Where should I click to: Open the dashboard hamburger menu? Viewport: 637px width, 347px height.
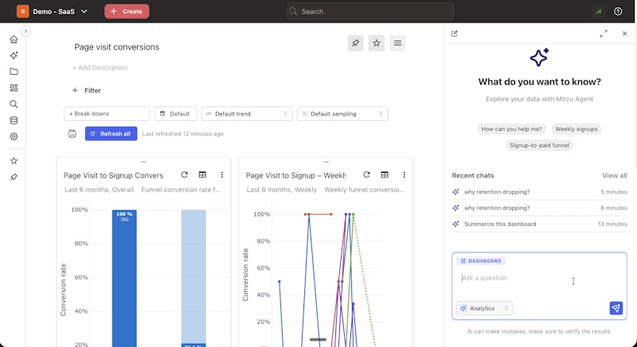coord(397,43)
